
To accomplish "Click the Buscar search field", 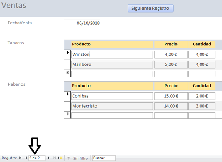I will coord(104,158).
